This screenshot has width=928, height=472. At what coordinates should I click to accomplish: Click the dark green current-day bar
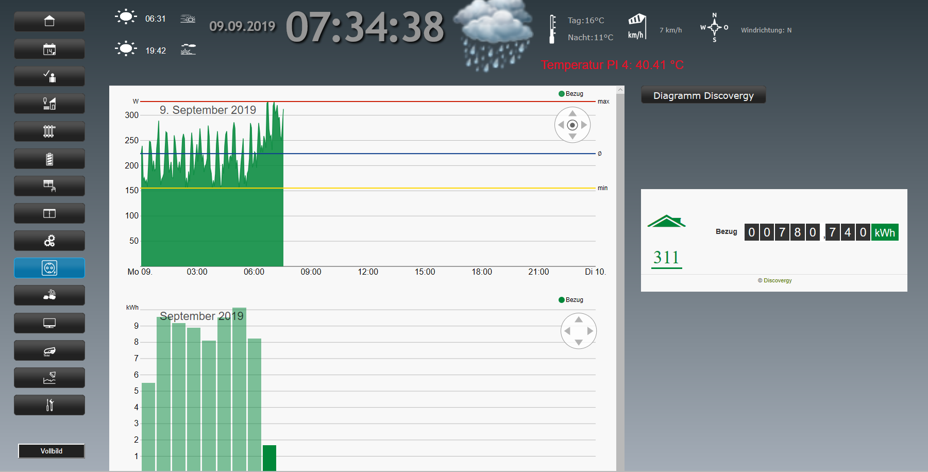(x=269, y=458)
